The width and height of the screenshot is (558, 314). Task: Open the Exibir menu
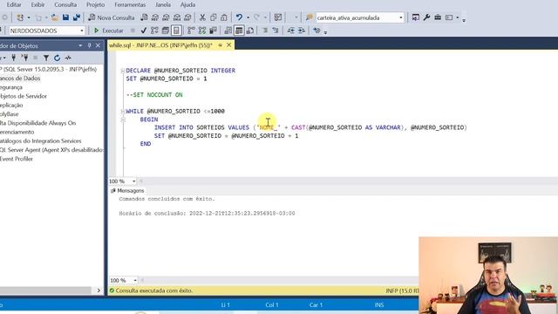[37, 4]
